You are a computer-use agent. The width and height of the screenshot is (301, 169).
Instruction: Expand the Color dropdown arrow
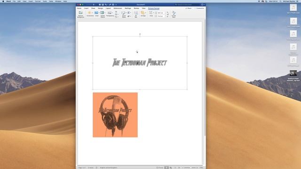99,13
